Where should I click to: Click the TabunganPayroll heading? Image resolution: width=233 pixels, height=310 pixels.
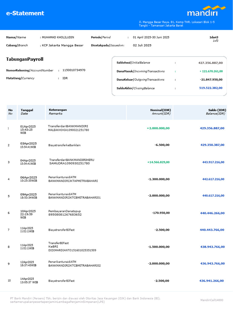pyautogui.click(x=25, y=59)
